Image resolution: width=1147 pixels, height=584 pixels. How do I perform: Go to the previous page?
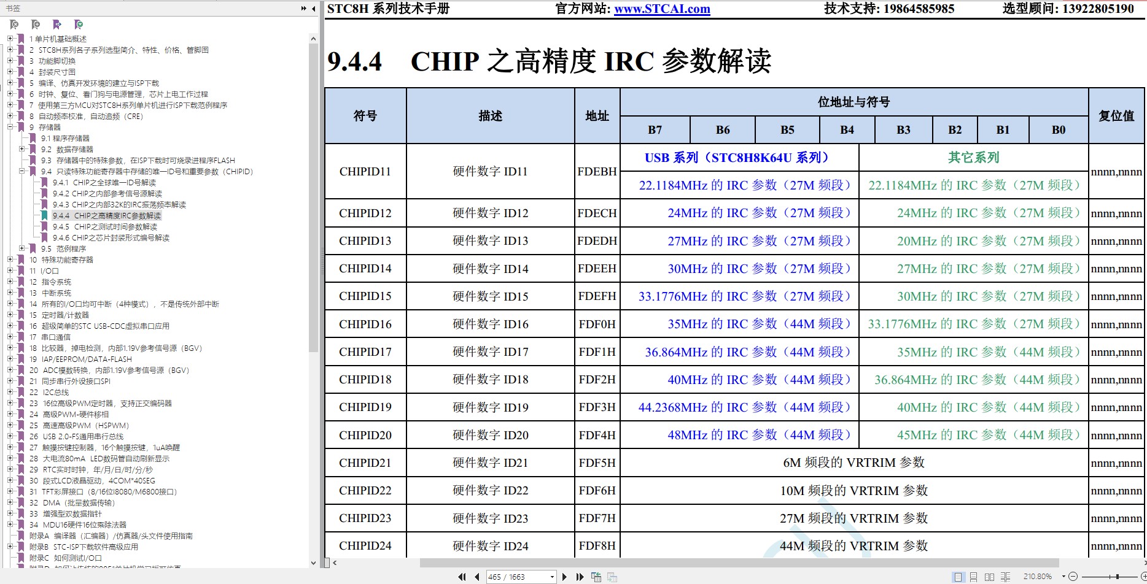pos(477,577)
